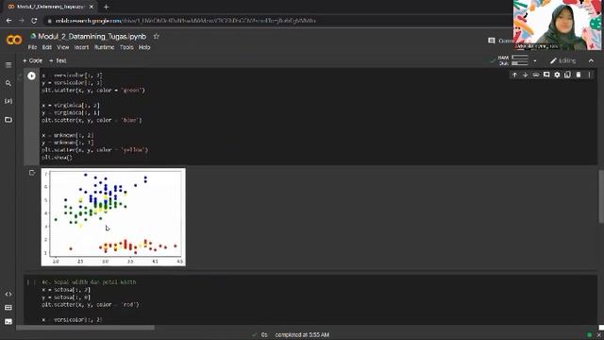Image resolution: width=604 pixels, height=340 pixels.
Task: Click the browser address bar URL
Action: (x=185, y=21)
